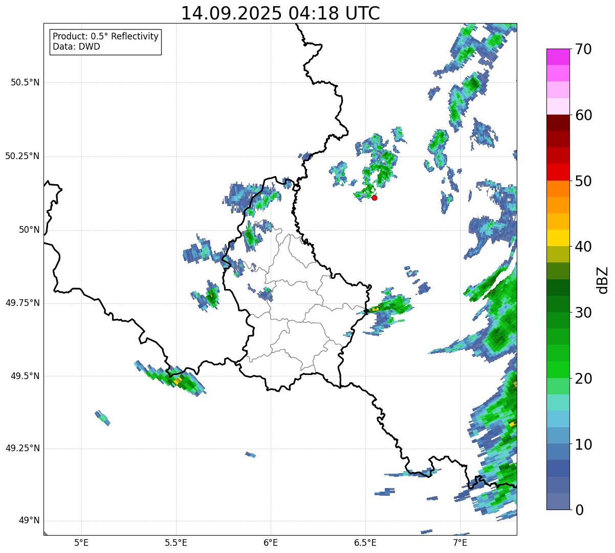Pick the olive swatch just below 40
Viewport: 615px width, 553px height.
[558, 254]
